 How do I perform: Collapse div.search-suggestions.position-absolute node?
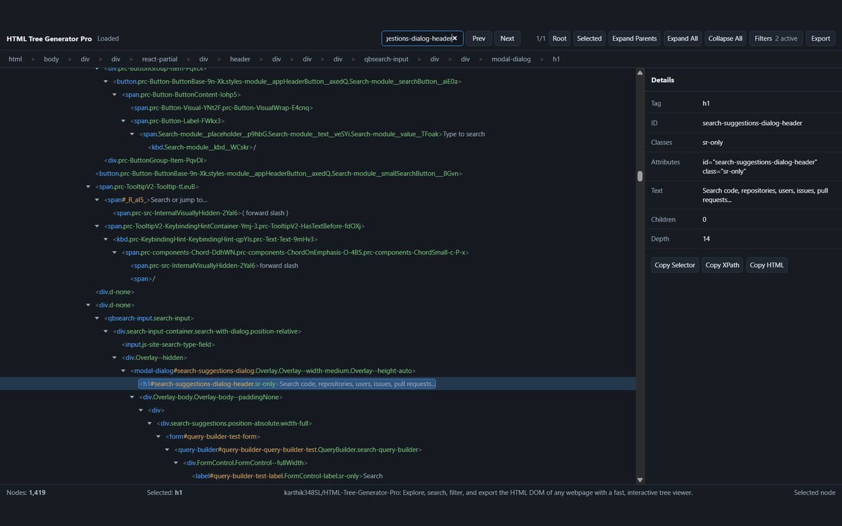click(x=149, y=423)
